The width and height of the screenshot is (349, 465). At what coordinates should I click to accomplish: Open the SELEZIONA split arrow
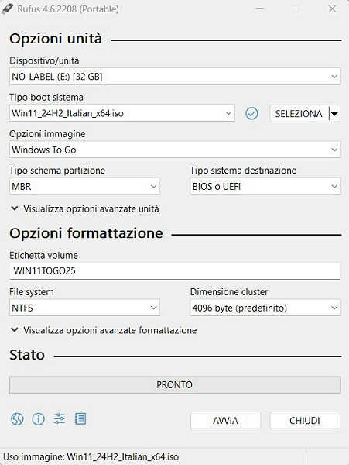[x=335, y=114]
